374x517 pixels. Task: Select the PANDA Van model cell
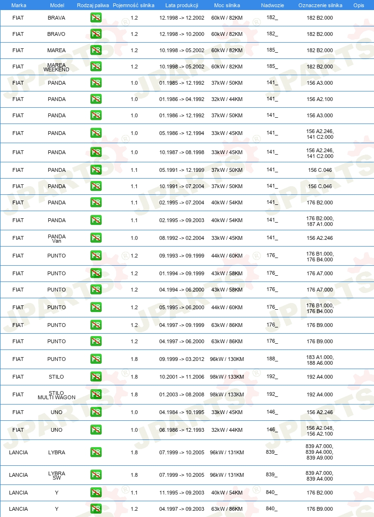57,238
